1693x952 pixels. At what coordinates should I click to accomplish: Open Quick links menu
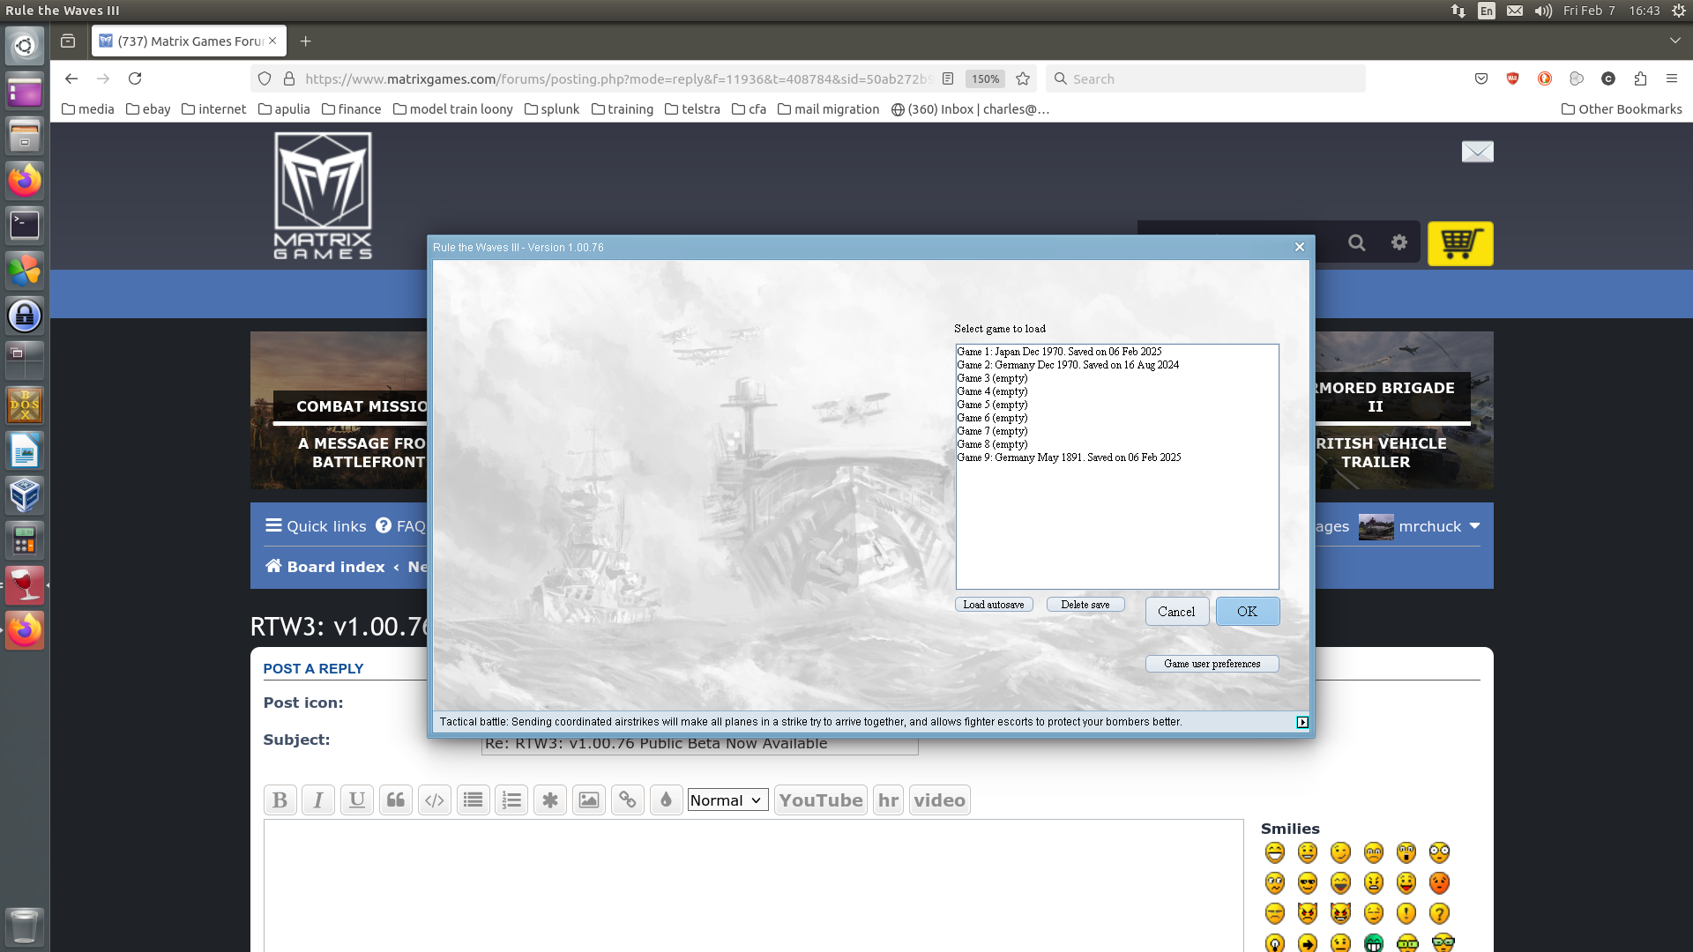pos(316,526)
